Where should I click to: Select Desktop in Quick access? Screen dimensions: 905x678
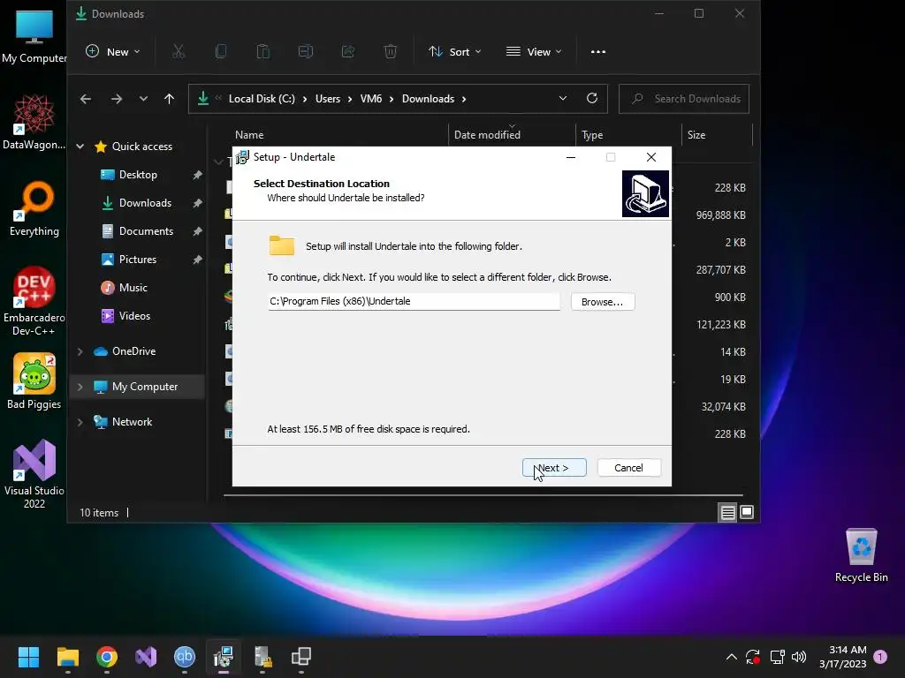tap(138, 175)
